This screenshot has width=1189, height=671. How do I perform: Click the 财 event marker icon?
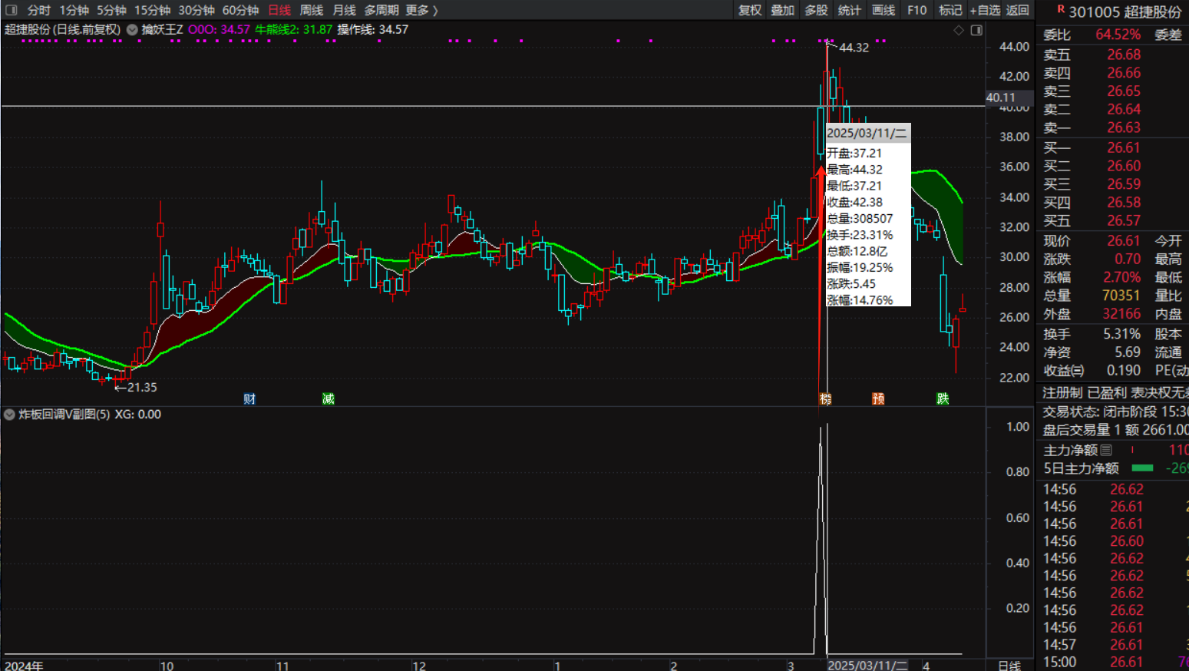[249, 398]
